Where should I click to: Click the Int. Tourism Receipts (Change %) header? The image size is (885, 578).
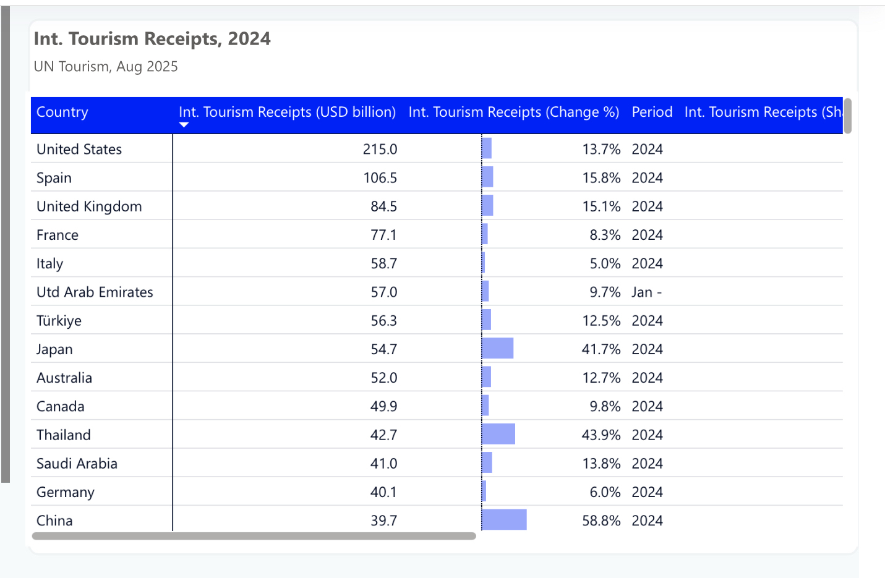(x=513, y=112)
